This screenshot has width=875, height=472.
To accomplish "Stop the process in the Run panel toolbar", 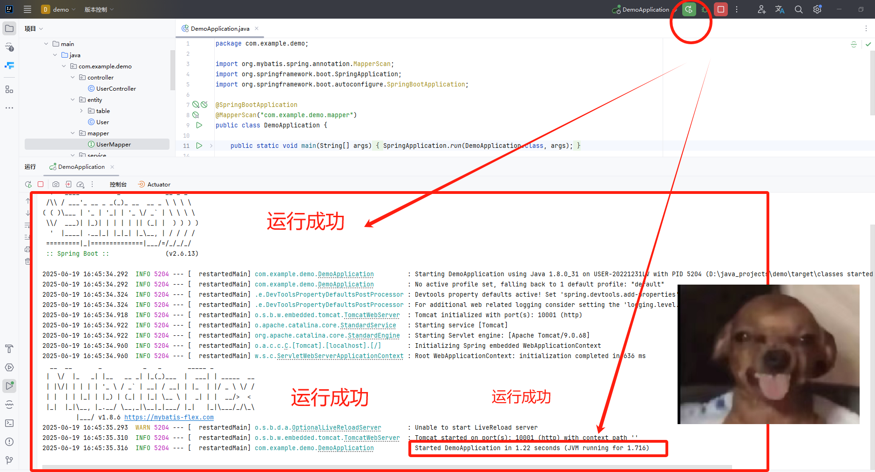I will pyautogui.click(x=41, y=184).
